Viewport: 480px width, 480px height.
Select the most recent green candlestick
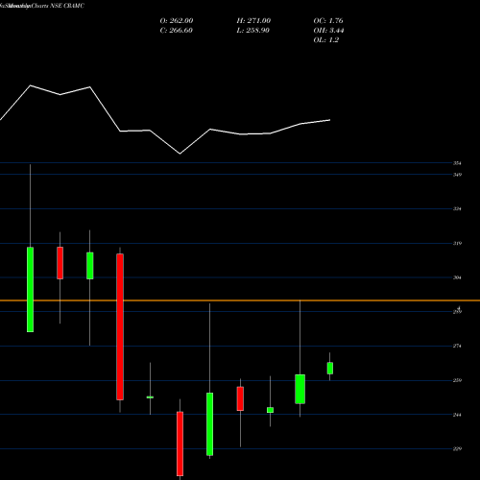click(x=330, y=368)
